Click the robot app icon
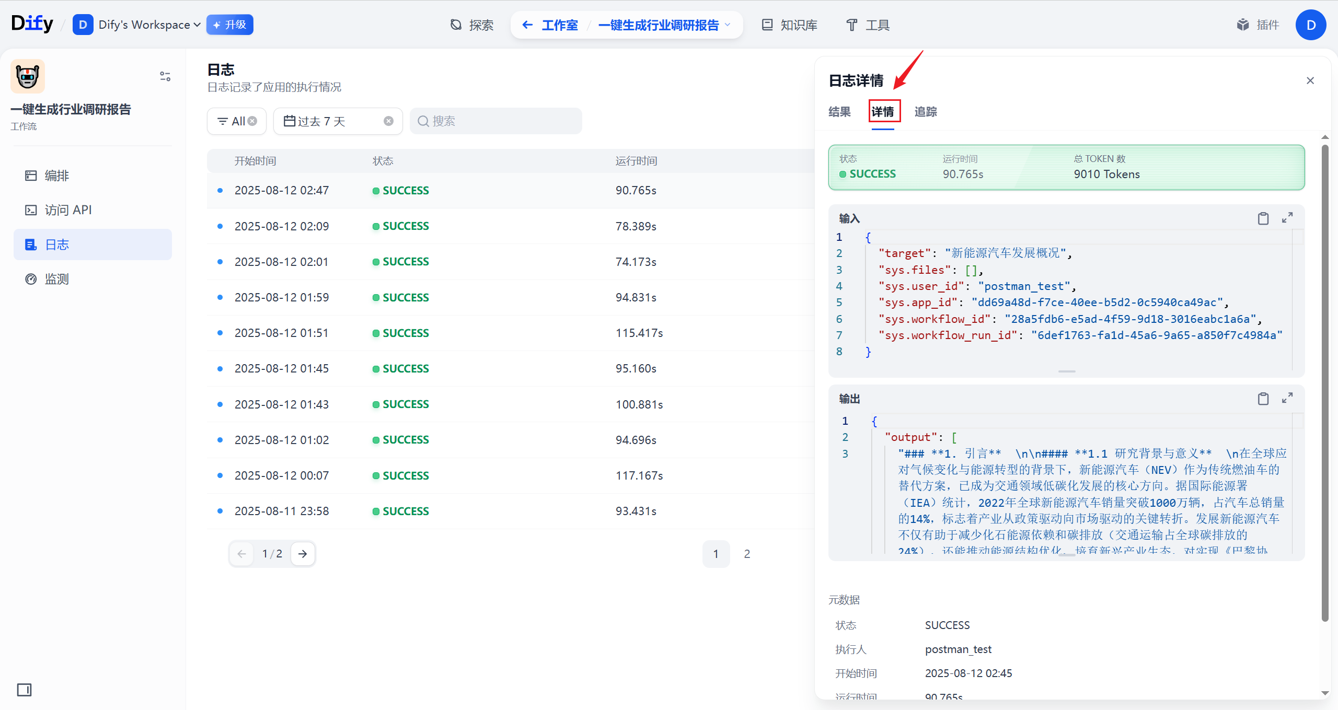1338x710 pixels. click(28, 76)
